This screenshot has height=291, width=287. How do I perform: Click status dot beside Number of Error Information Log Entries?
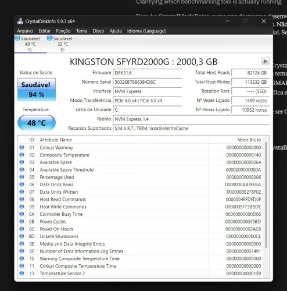21,251
